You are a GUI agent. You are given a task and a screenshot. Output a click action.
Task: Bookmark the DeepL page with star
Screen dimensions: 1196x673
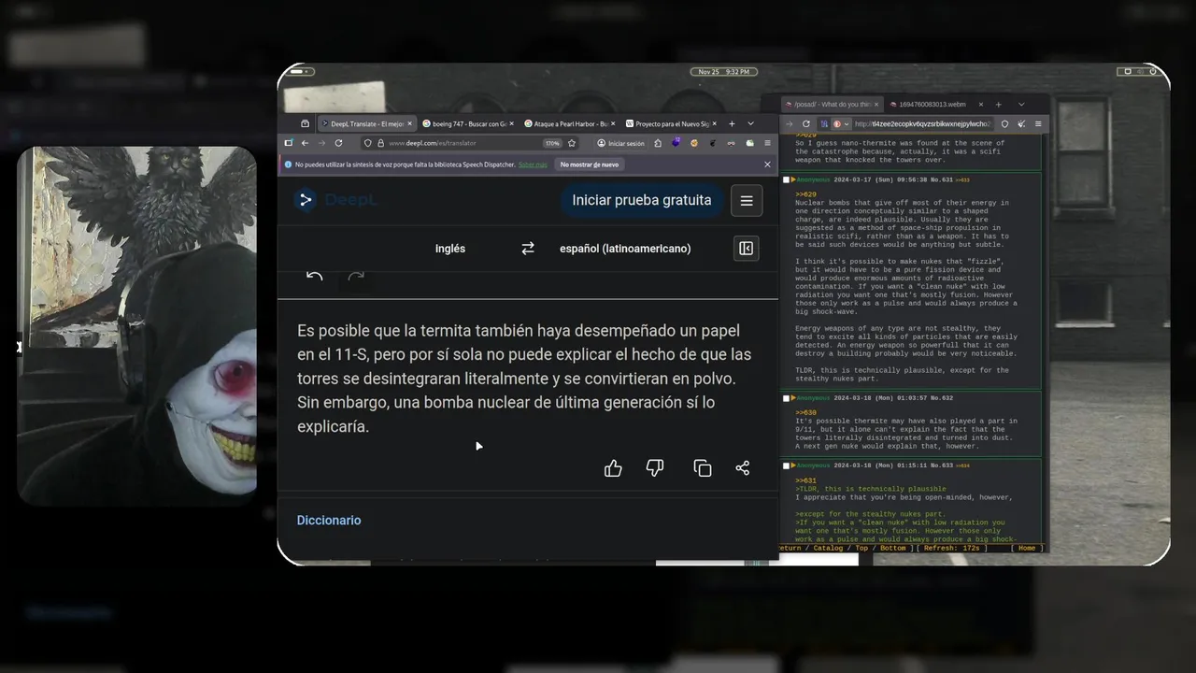572,143
